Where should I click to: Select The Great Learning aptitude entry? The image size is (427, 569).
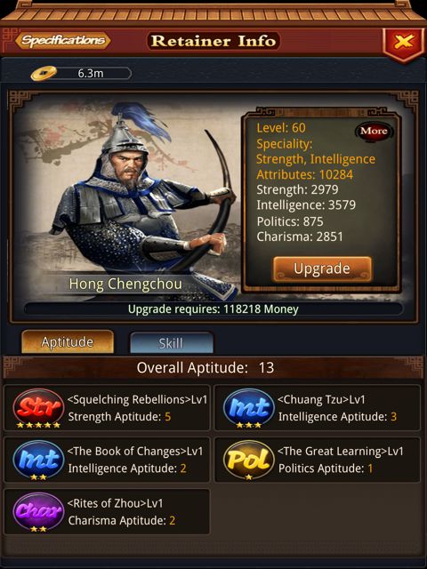pos(318,460)
